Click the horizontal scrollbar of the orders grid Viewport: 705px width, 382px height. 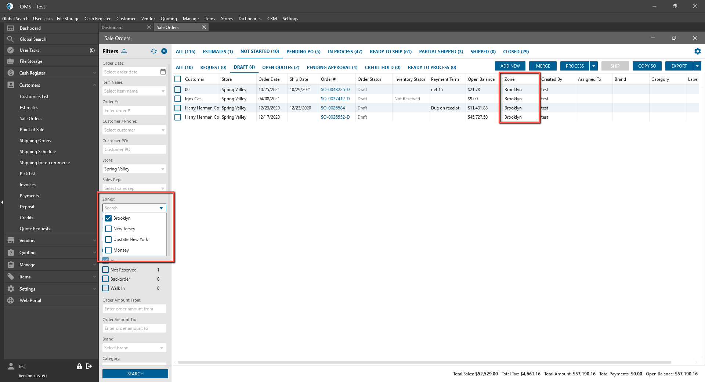tap(424, 362)
